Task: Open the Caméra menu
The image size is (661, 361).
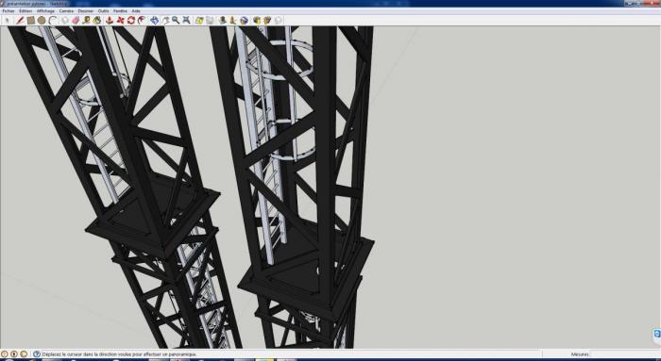Action: click(66, 11)
